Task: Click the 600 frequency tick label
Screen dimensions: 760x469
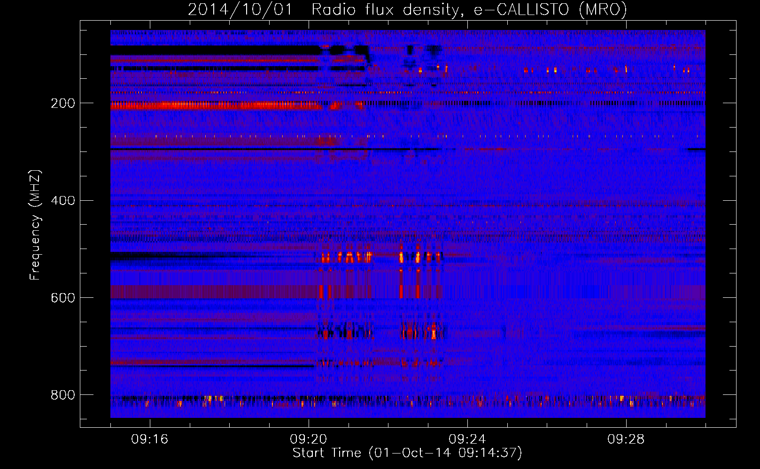Action: pyautogui.click(x=63, y=298)
